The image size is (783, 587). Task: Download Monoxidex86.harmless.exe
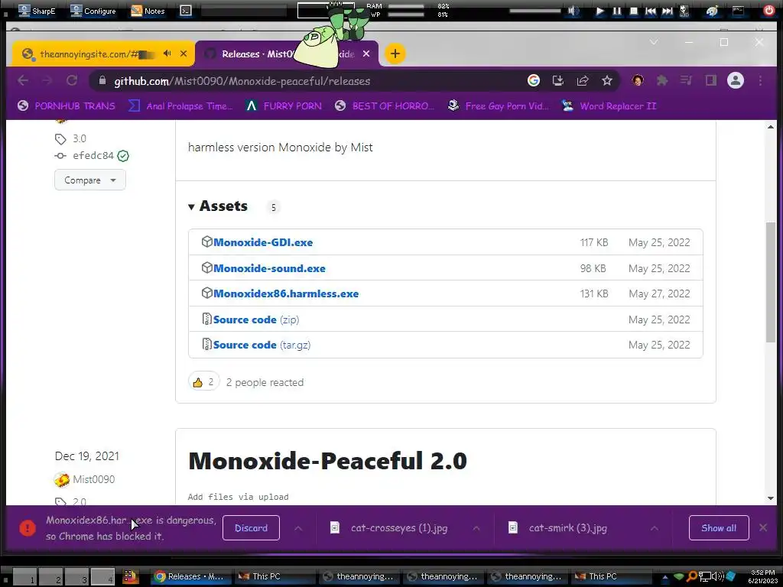pos(286,293)
